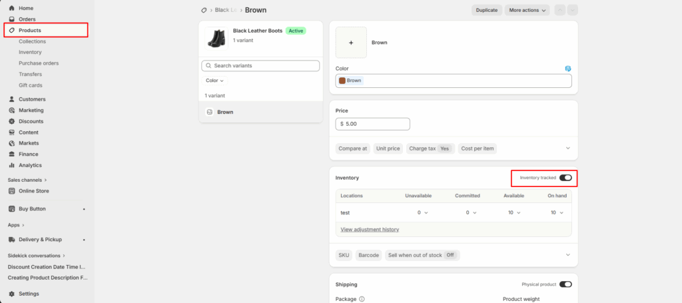Open the View adjustment history link
This screenshot has height=303, width=682.
tap(370, 229)
